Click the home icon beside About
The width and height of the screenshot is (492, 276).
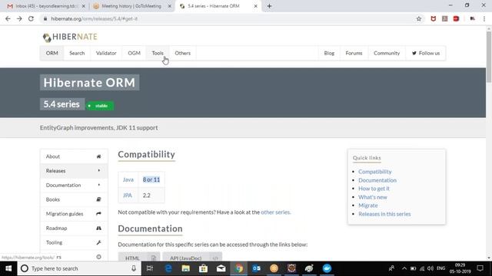click(98, 156)
